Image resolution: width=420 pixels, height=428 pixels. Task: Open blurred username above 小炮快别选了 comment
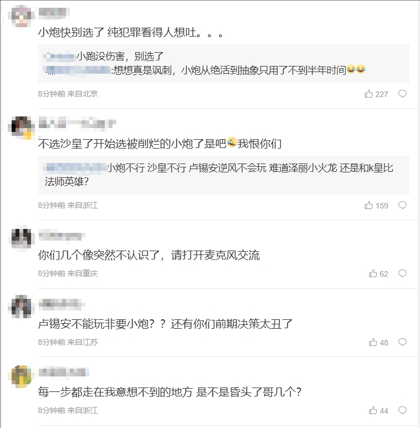54,13
